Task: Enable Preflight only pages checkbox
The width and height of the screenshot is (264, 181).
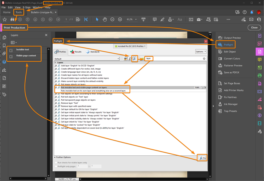Action: click(56, 167)
